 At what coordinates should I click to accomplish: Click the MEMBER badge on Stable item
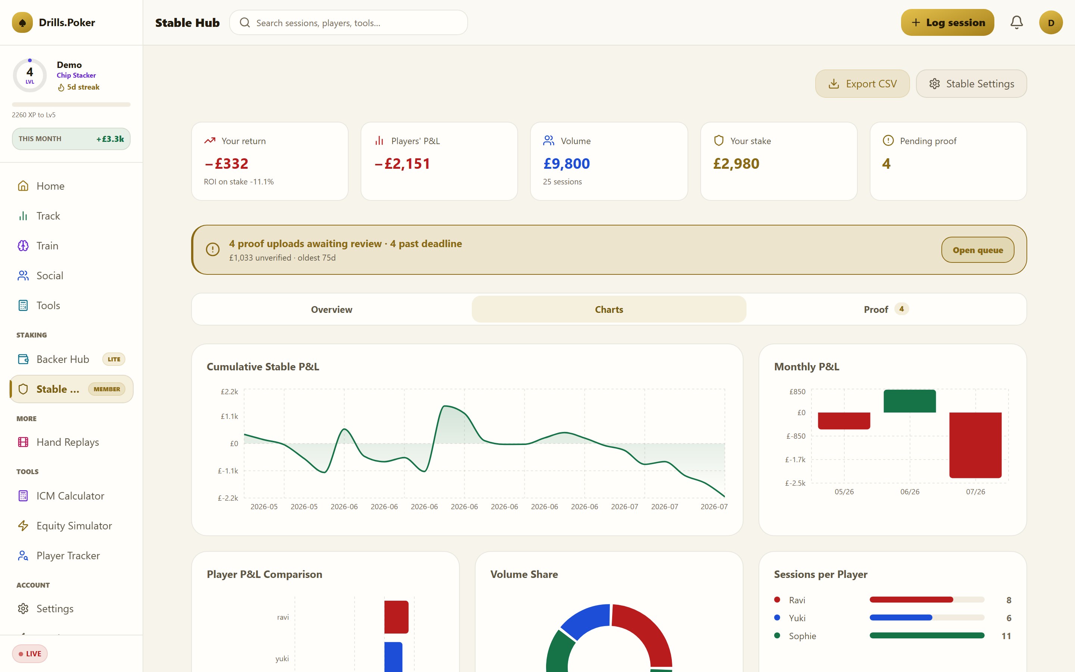(107, 389)
